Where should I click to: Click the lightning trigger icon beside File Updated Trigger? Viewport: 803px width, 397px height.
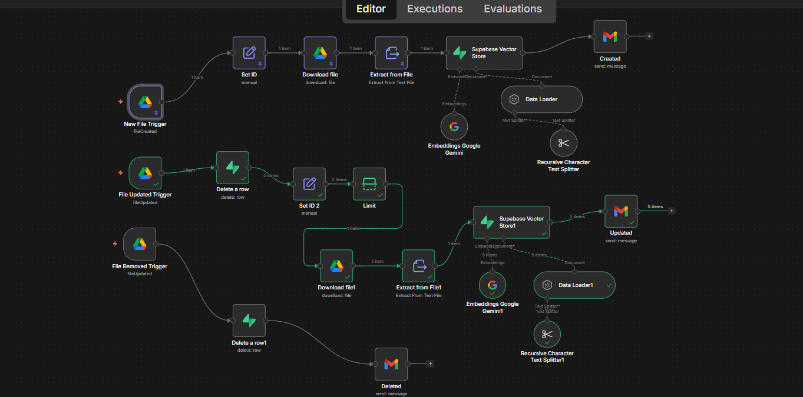click(121, 173)
